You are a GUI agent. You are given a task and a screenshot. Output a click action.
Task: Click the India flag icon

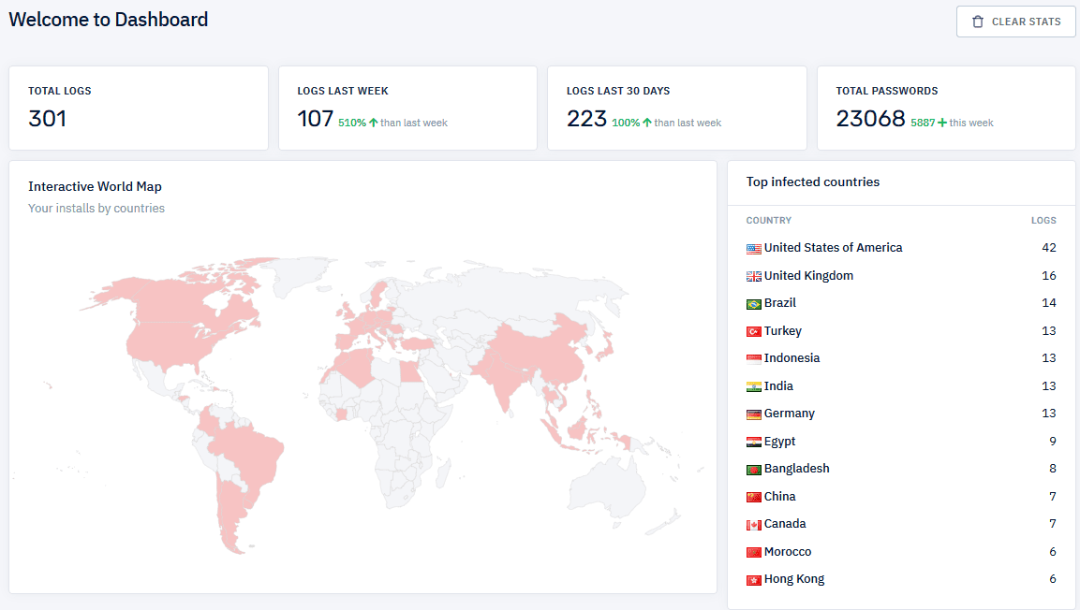(754, 386)
